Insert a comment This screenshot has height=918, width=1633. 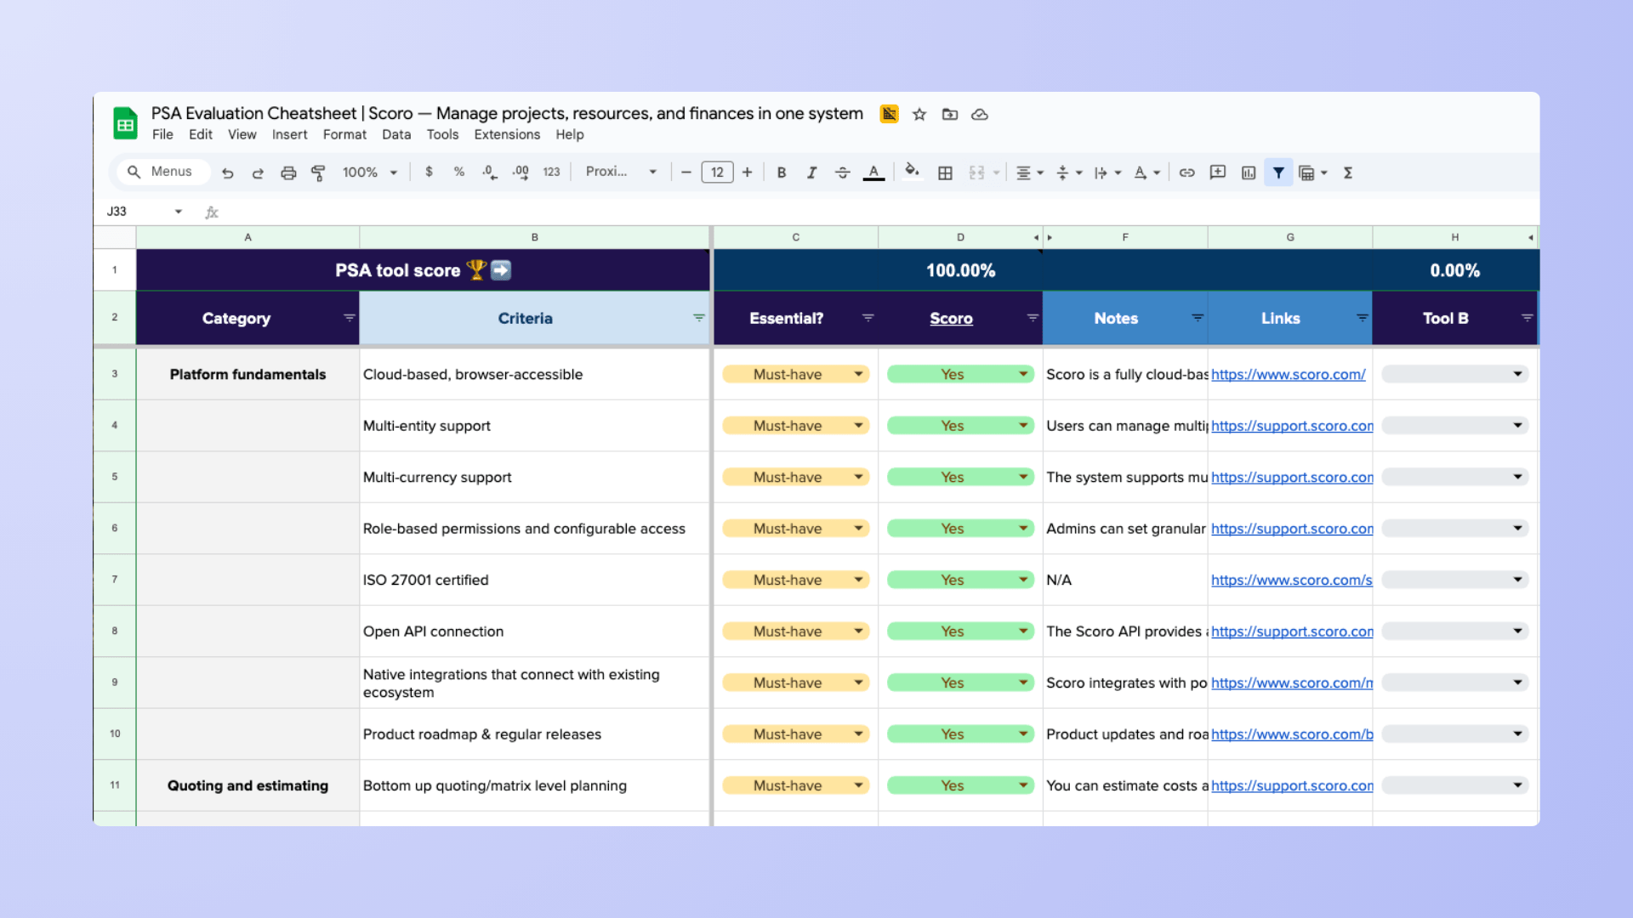1218,173
